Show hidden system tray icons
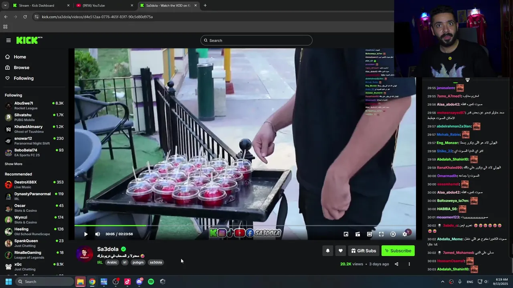The height and width of the screenshot is (288, 513). [x=442, y=282]
